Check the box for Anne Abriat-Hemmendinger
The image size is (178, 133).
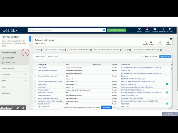click(35, 70)
